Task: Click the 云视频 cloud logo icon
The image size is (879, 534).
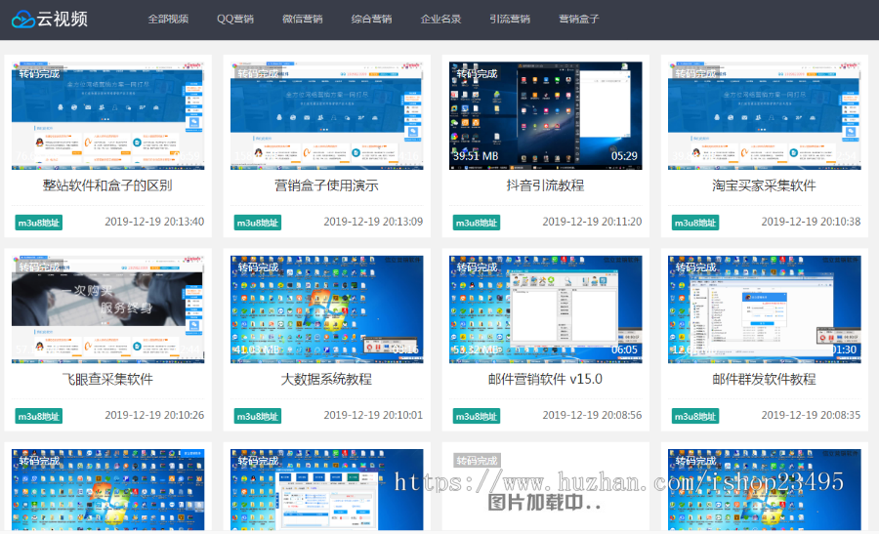Action: click(23, 20)
